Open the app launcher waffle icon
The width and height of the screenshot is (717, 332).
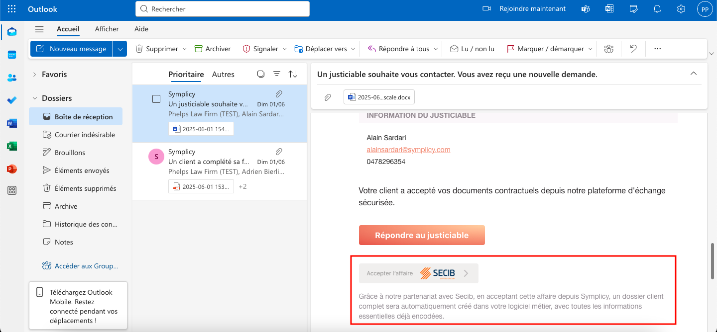pos(12,9)
